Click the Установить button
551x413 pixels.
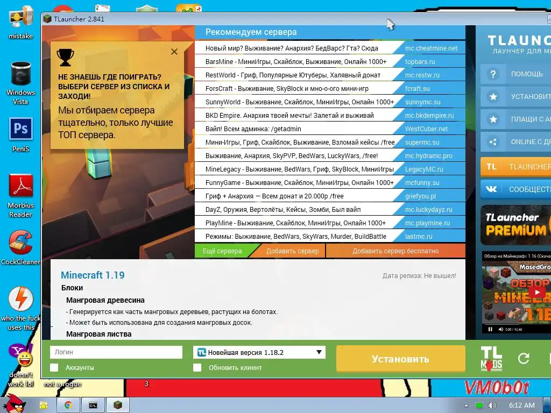tap(400, 359)
